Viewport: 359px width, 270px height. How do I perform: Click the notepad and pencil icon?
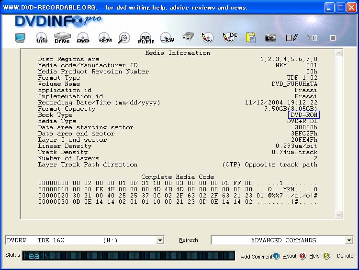pos(292,38)
